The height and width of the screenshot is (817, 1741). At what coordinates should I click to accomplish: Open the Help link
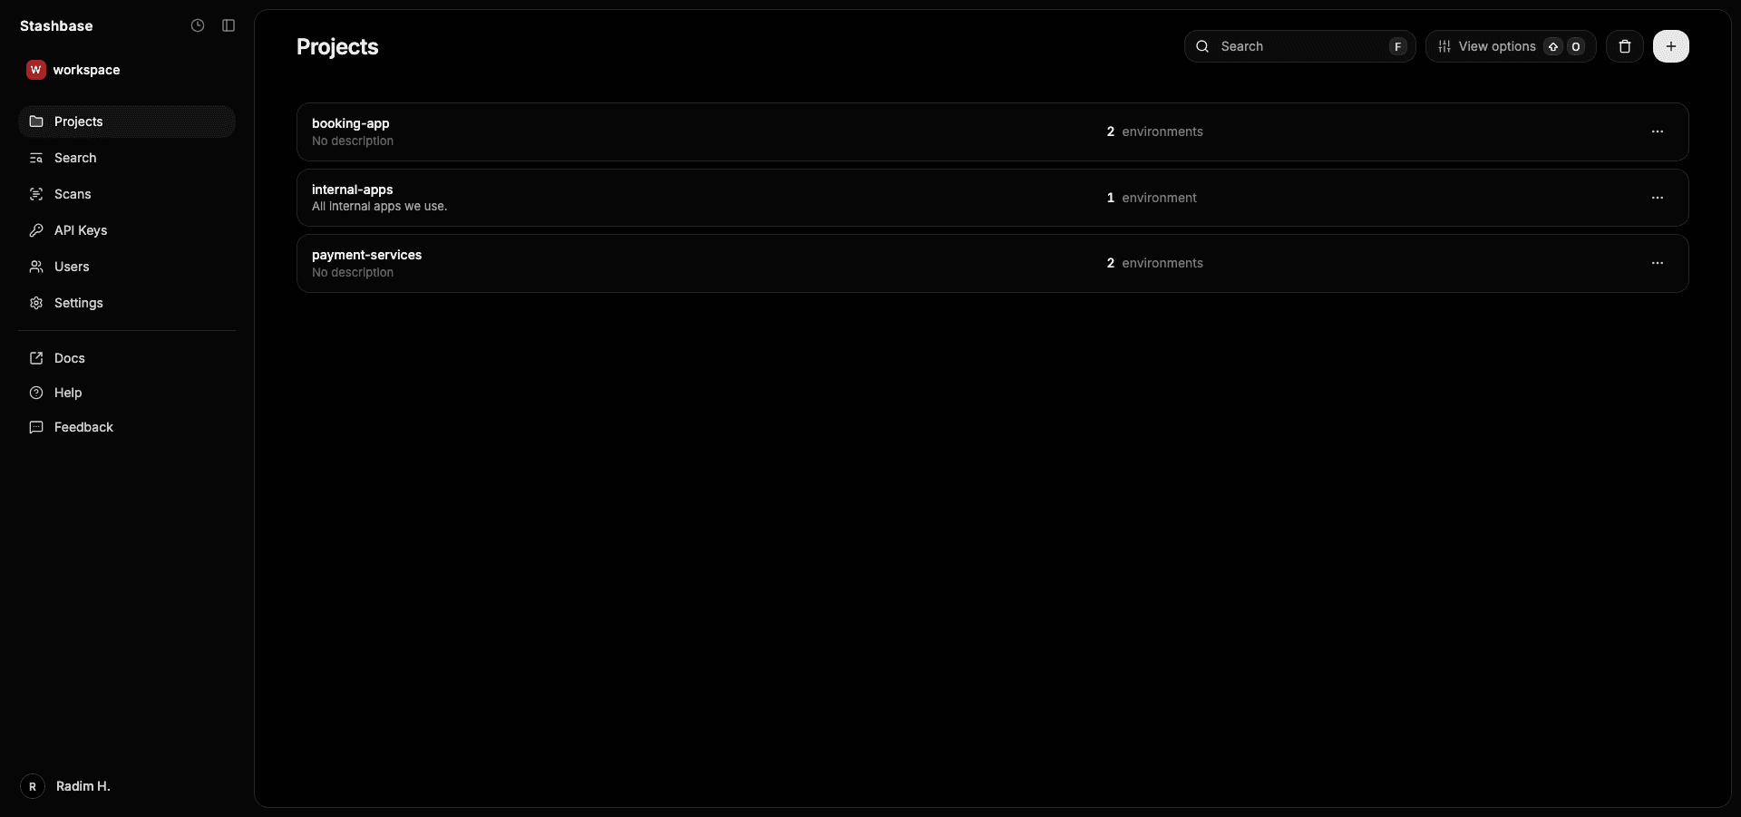click(127, 393)
